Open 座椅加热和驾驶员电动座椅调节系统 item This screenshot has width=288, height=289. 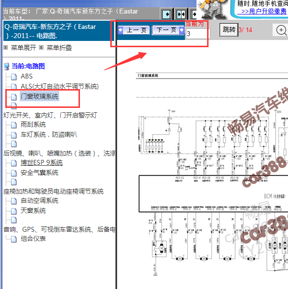53,191
